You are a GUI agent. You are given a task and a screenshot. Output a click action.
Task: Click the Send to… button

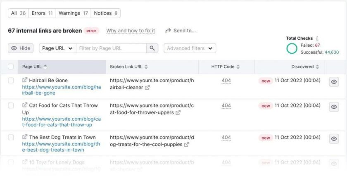tap(180, 31)
